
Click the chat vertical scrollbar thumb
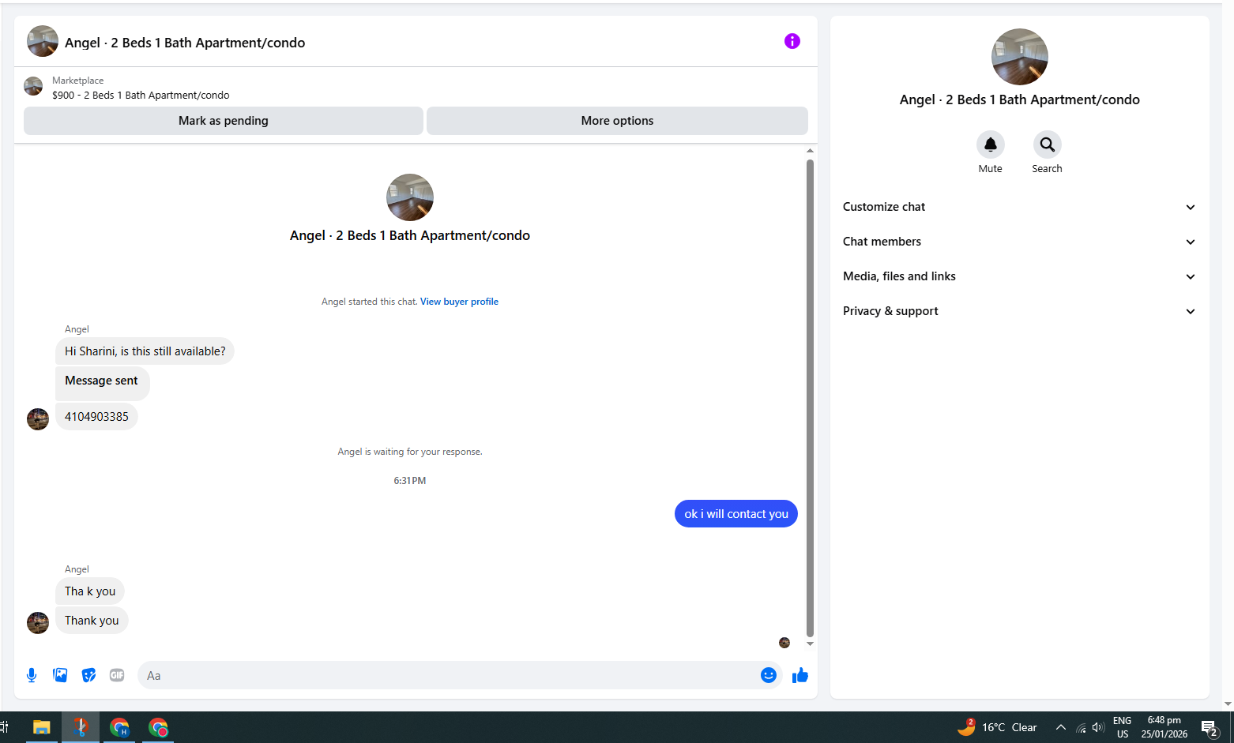(x=810, y=397)
